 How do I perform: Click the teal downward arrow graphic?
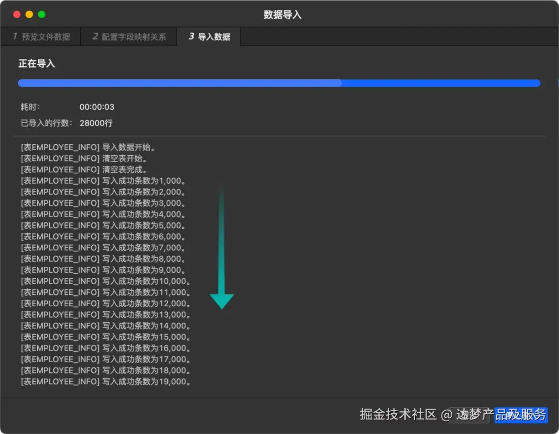[x=222, y=248]
